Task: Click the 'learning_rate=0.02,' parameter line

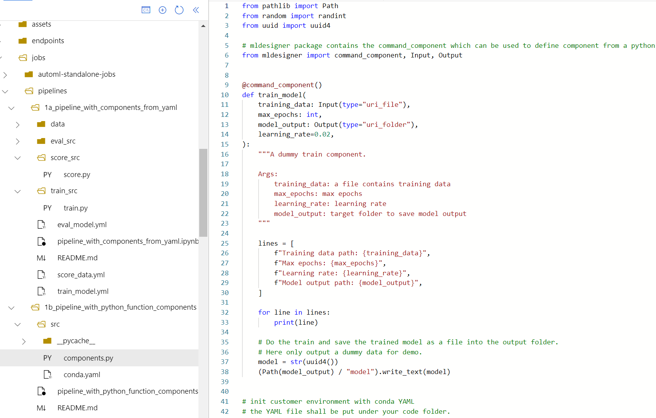Action: pos(296,134)
